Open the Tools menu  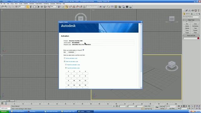click(8, 4)
